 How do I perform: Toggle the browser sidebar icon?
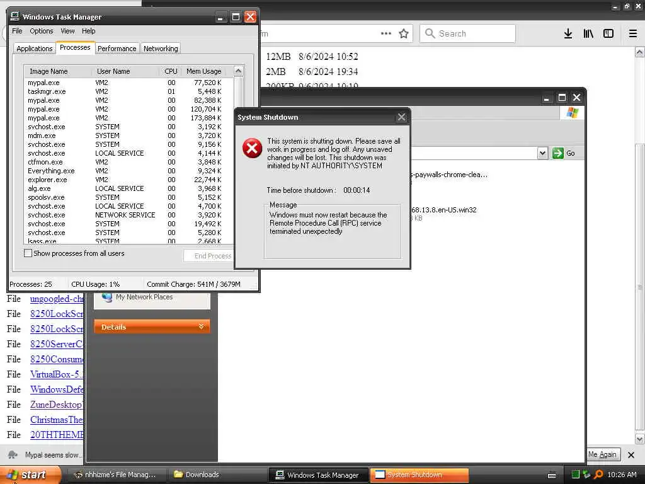pos(608,33)
